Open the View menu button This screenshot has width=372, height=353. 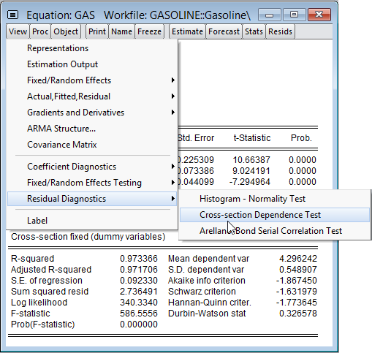tap(18, 31)
